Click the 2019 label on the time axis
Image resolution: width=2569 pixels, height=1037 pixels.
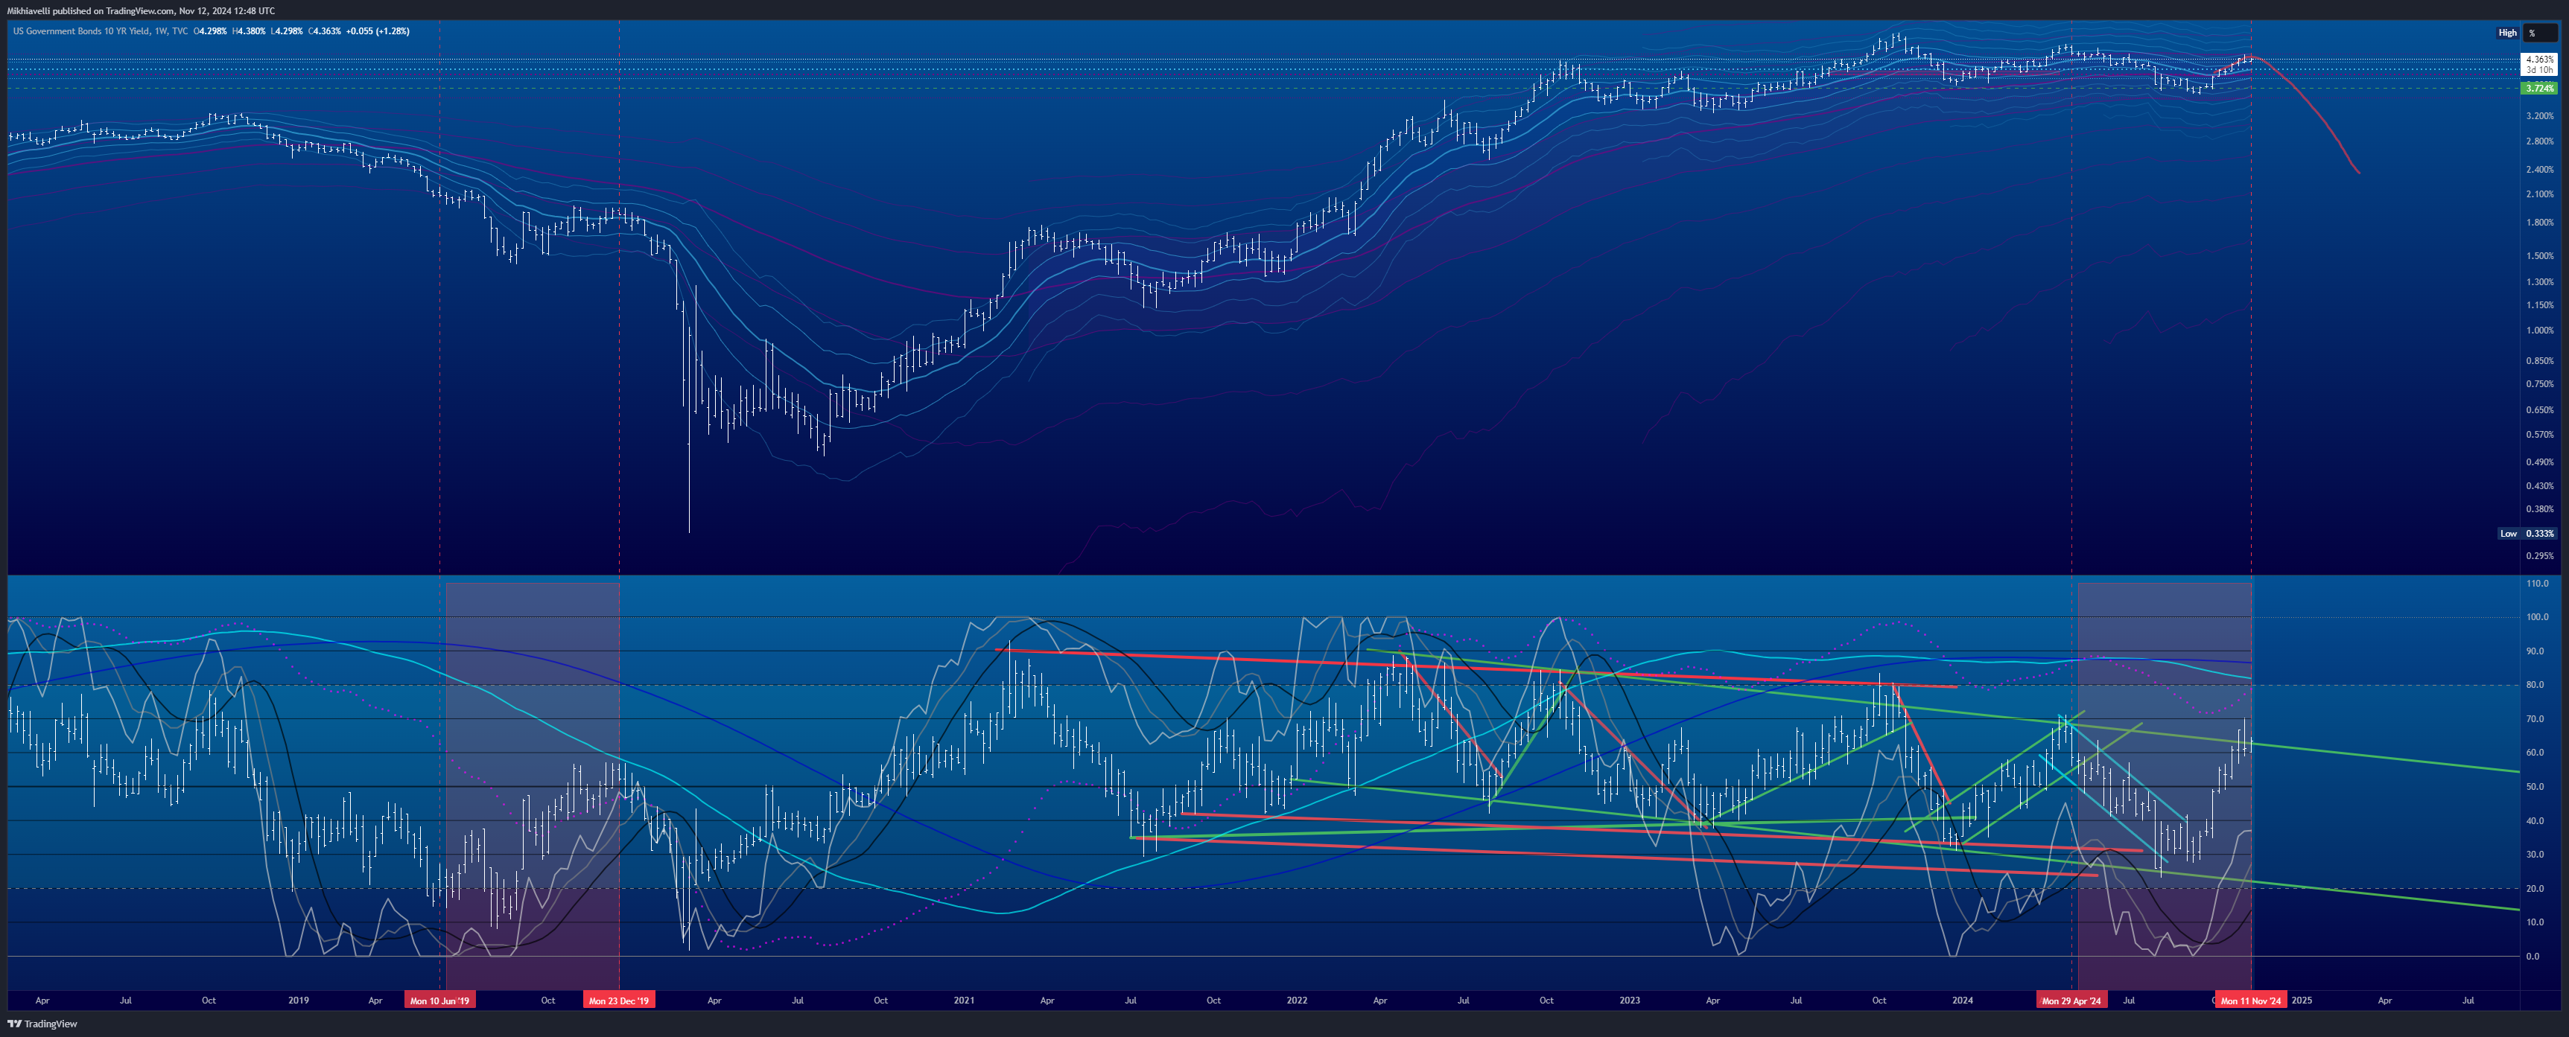tap(298, 1000)
